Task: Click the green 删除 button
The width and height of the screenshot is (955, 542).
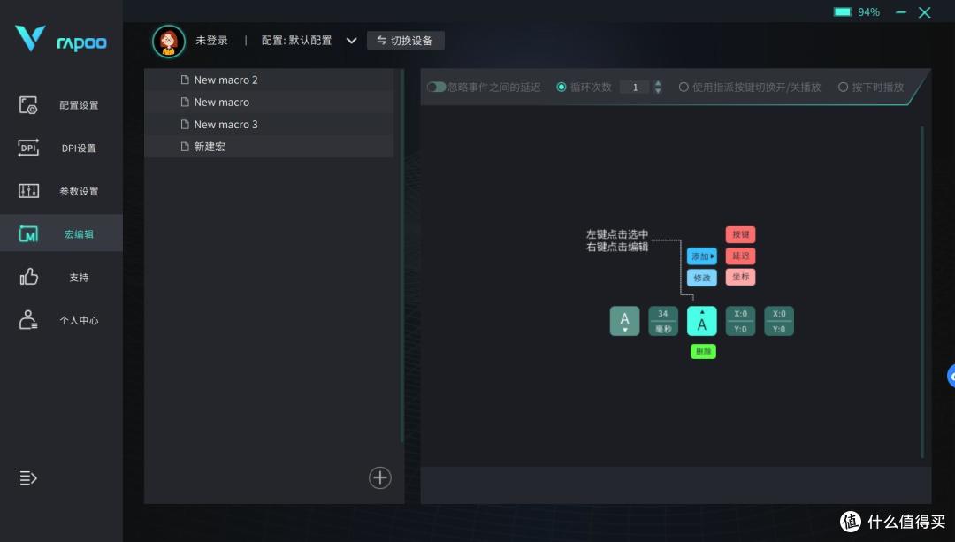Action: coord(703,351)
